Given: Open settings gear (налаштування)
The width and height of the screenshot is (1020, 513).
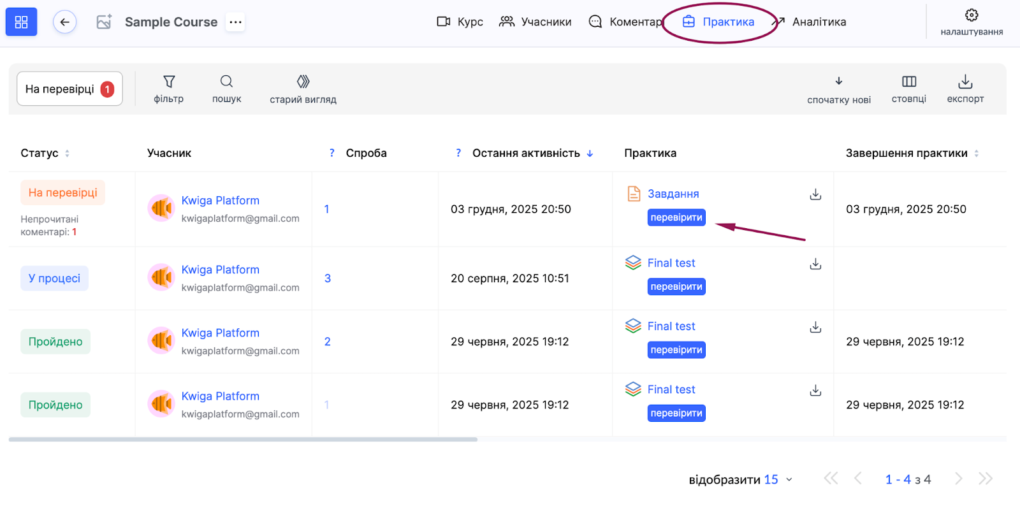Looking at the screenshot, I should click(x=971, y=22).
